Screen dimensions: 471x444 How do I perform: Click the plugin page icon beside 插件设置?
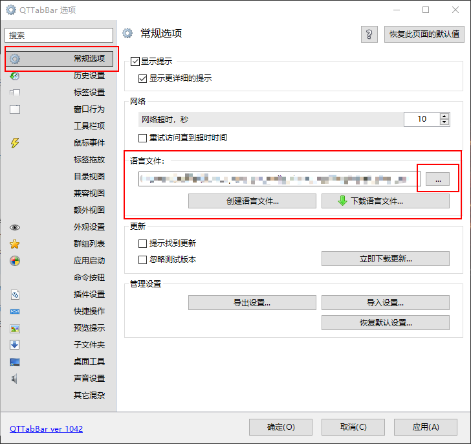pos(15,294)
